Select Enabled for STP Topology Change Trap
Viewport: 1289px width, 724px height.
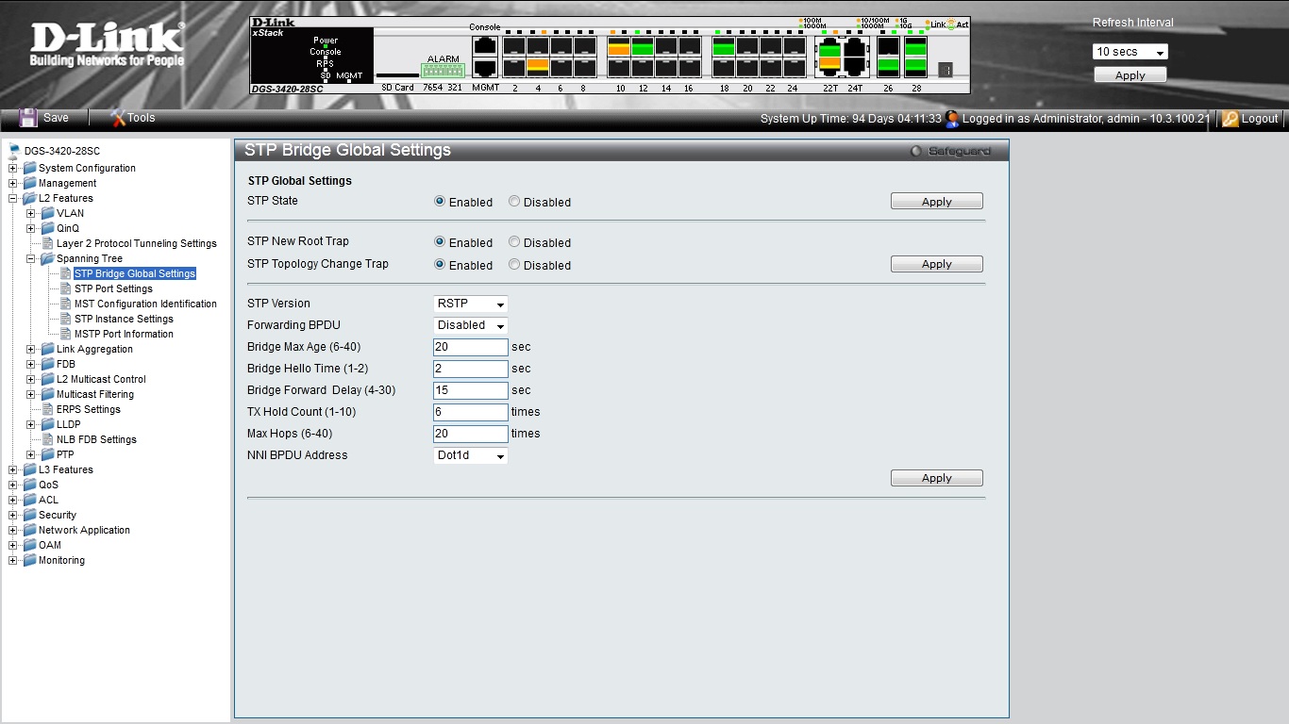click(x=440, y=265)
